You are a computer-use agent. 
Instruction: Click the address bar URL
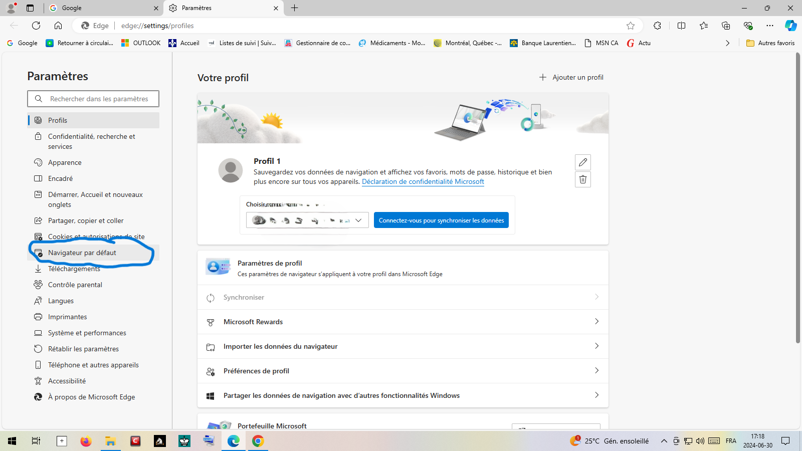click(x=157, y=26)
